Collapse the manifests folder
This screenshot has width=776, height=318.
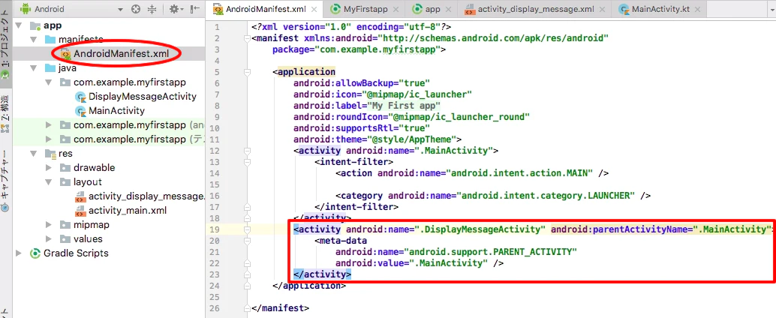(34, 40)
